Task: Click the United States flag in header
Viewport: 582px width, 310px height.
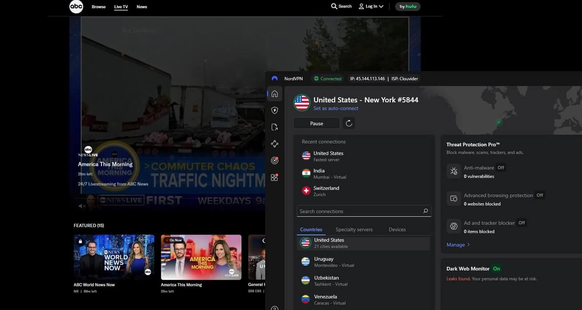Action: 302,103
